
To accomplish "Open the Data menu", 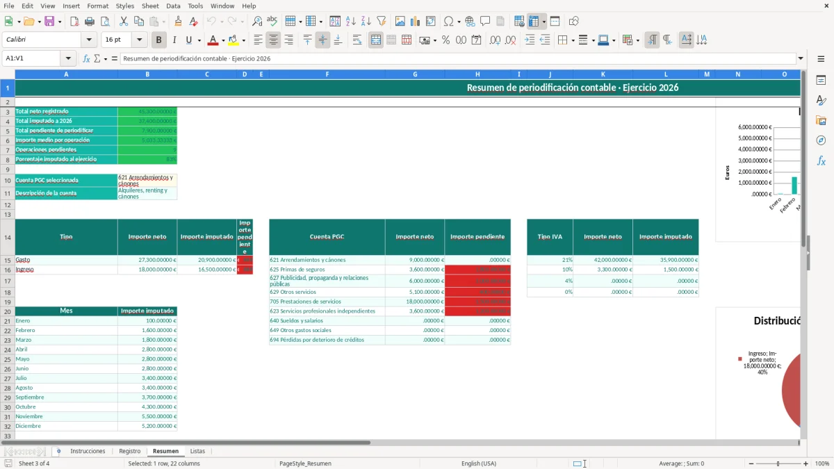I will point(173,6).
